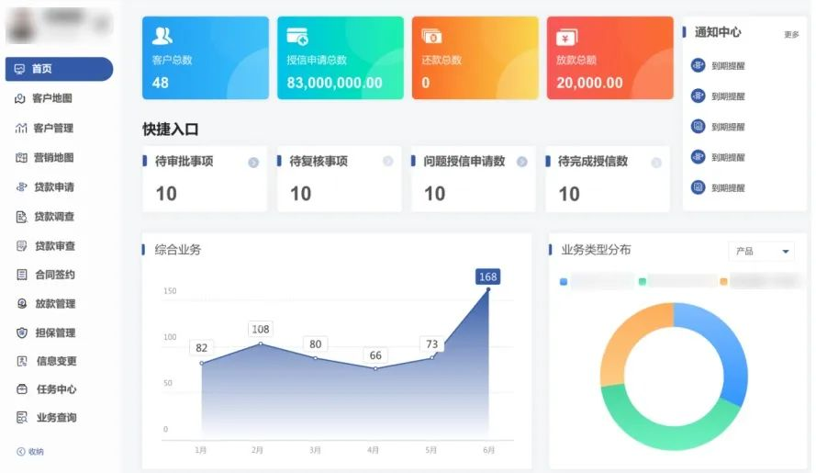The image size is (816, 473).
Task: Expand 待审批事项 using its arrow
Action: [253, 162]
